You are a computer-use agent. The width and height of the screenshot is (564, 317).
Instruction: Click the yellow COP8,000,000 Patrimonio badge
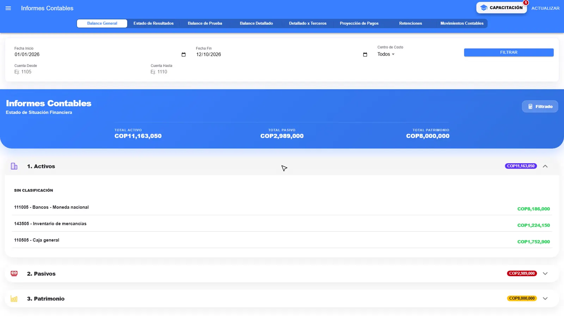tap(522, 298)
